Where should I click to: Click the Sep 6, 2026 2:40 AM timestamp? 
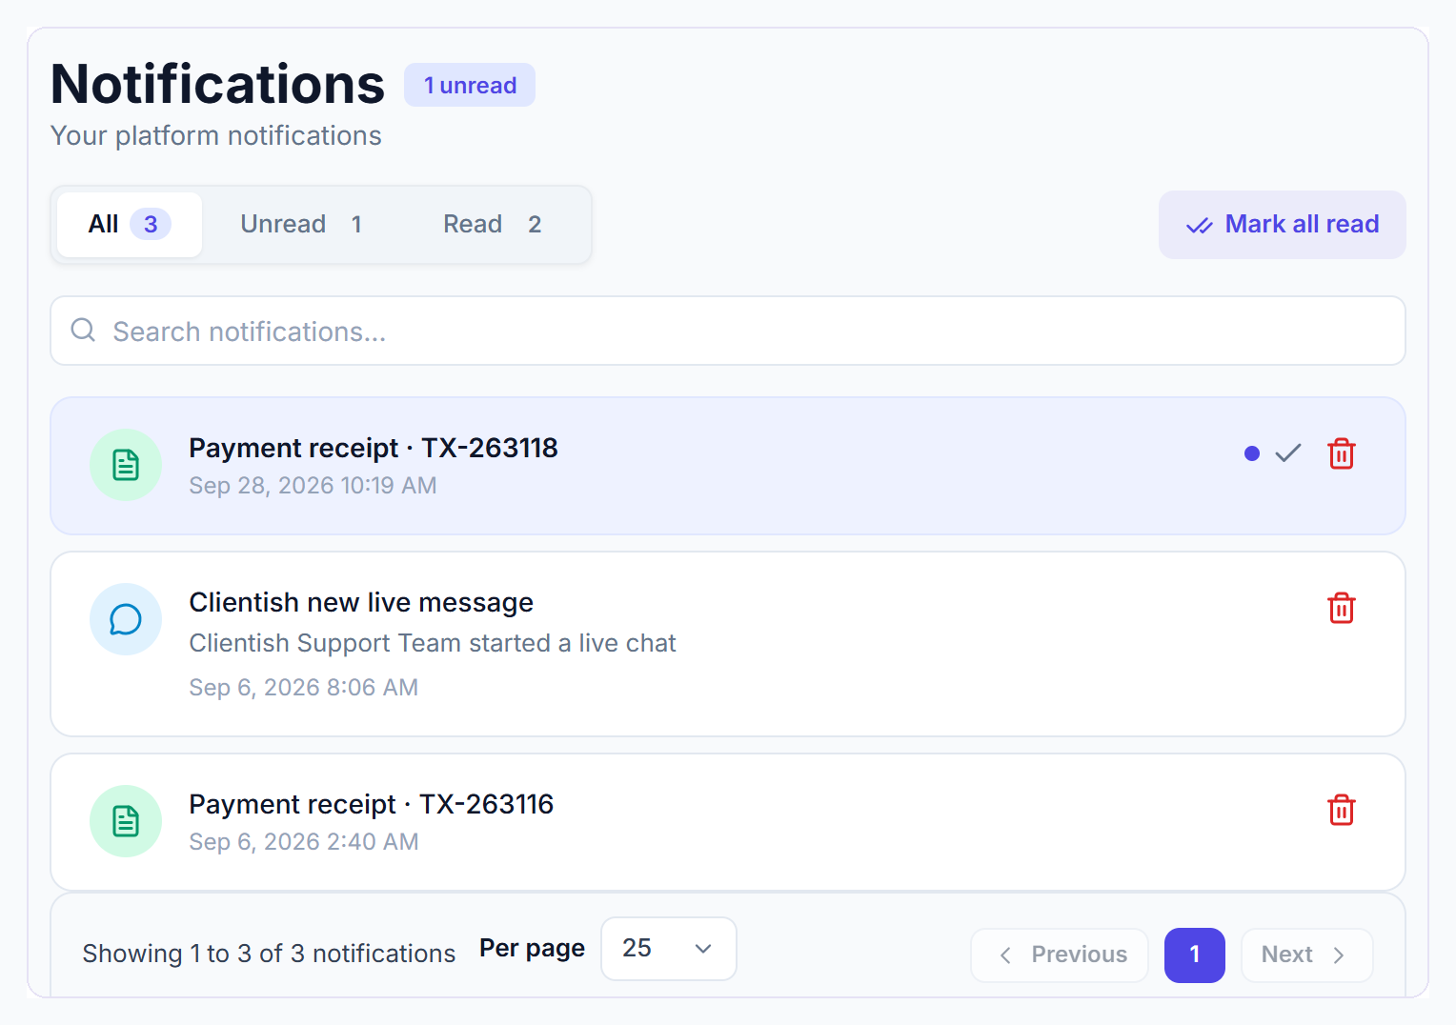click(x=304, y=842)
